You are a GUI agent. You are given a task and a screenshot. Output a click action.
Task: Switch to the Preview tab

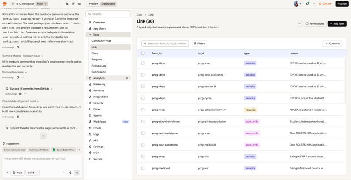[x=94, y=4]
